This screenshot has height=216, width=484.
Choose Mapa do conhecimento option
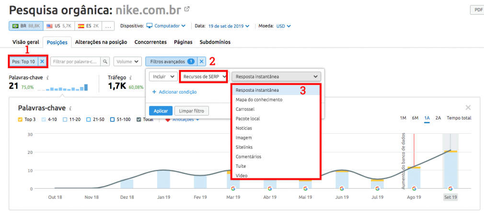[276, 100]
